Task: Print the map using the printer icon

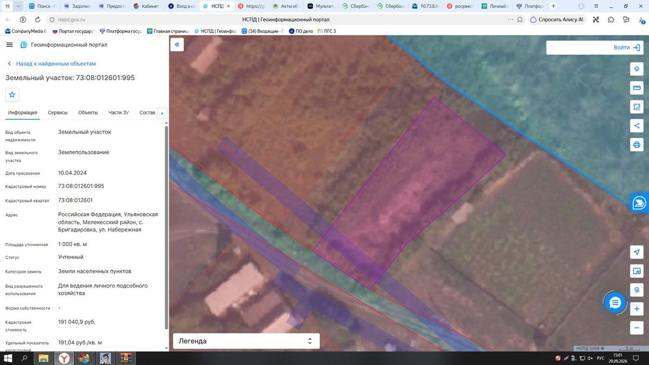Action: (x=637, y=145)
